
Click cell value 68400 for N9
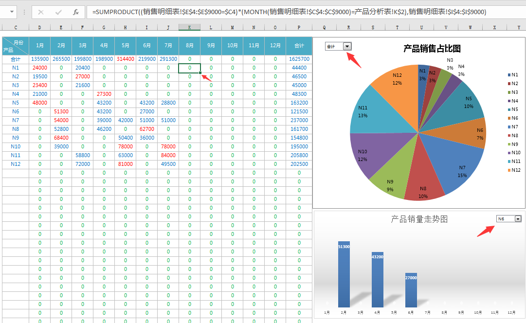click(61, 138)
